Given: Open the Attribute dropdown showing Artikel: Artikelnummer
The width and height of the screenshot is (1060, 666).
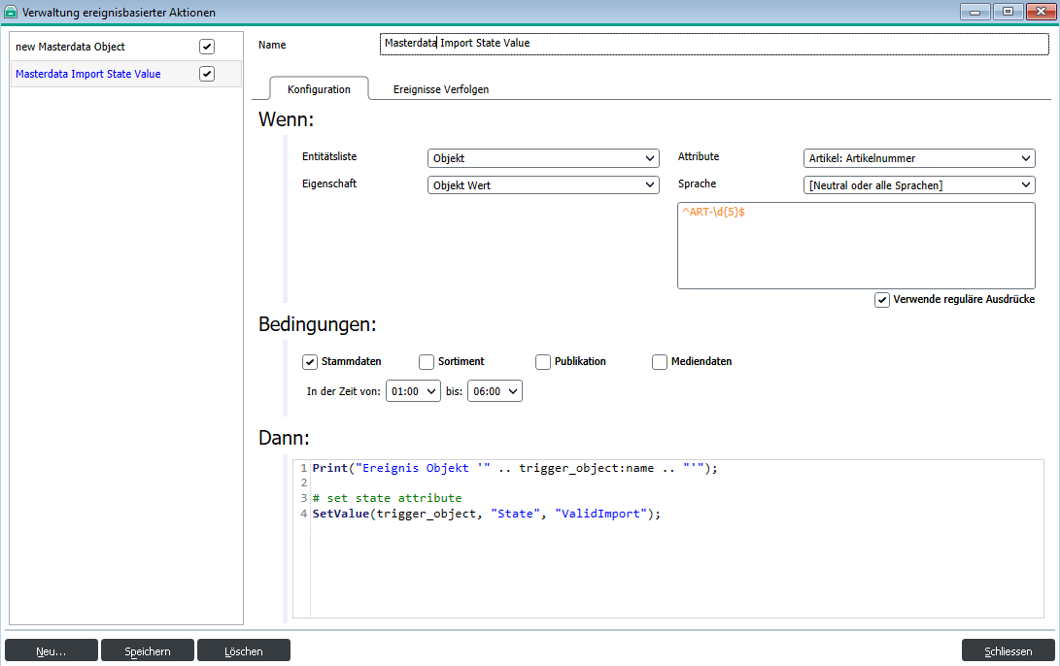Looking at the screenshot, I should pyautogui.click(x=1026, y=157).
